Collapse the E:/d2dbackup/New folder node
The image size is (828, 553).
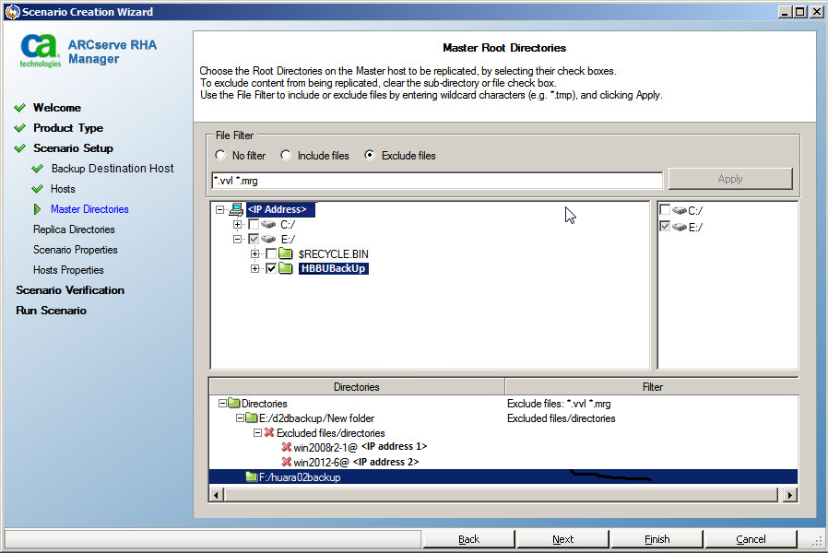pos(240,418)
